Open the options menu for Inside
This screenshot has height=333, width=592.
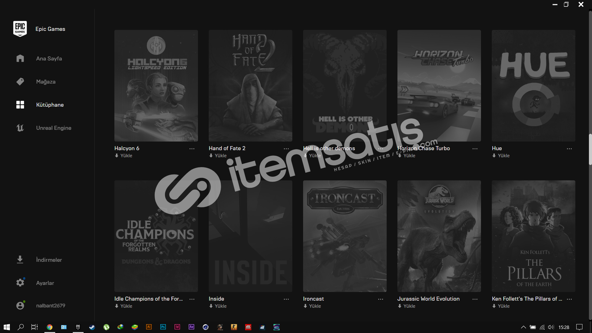(286, 299)
